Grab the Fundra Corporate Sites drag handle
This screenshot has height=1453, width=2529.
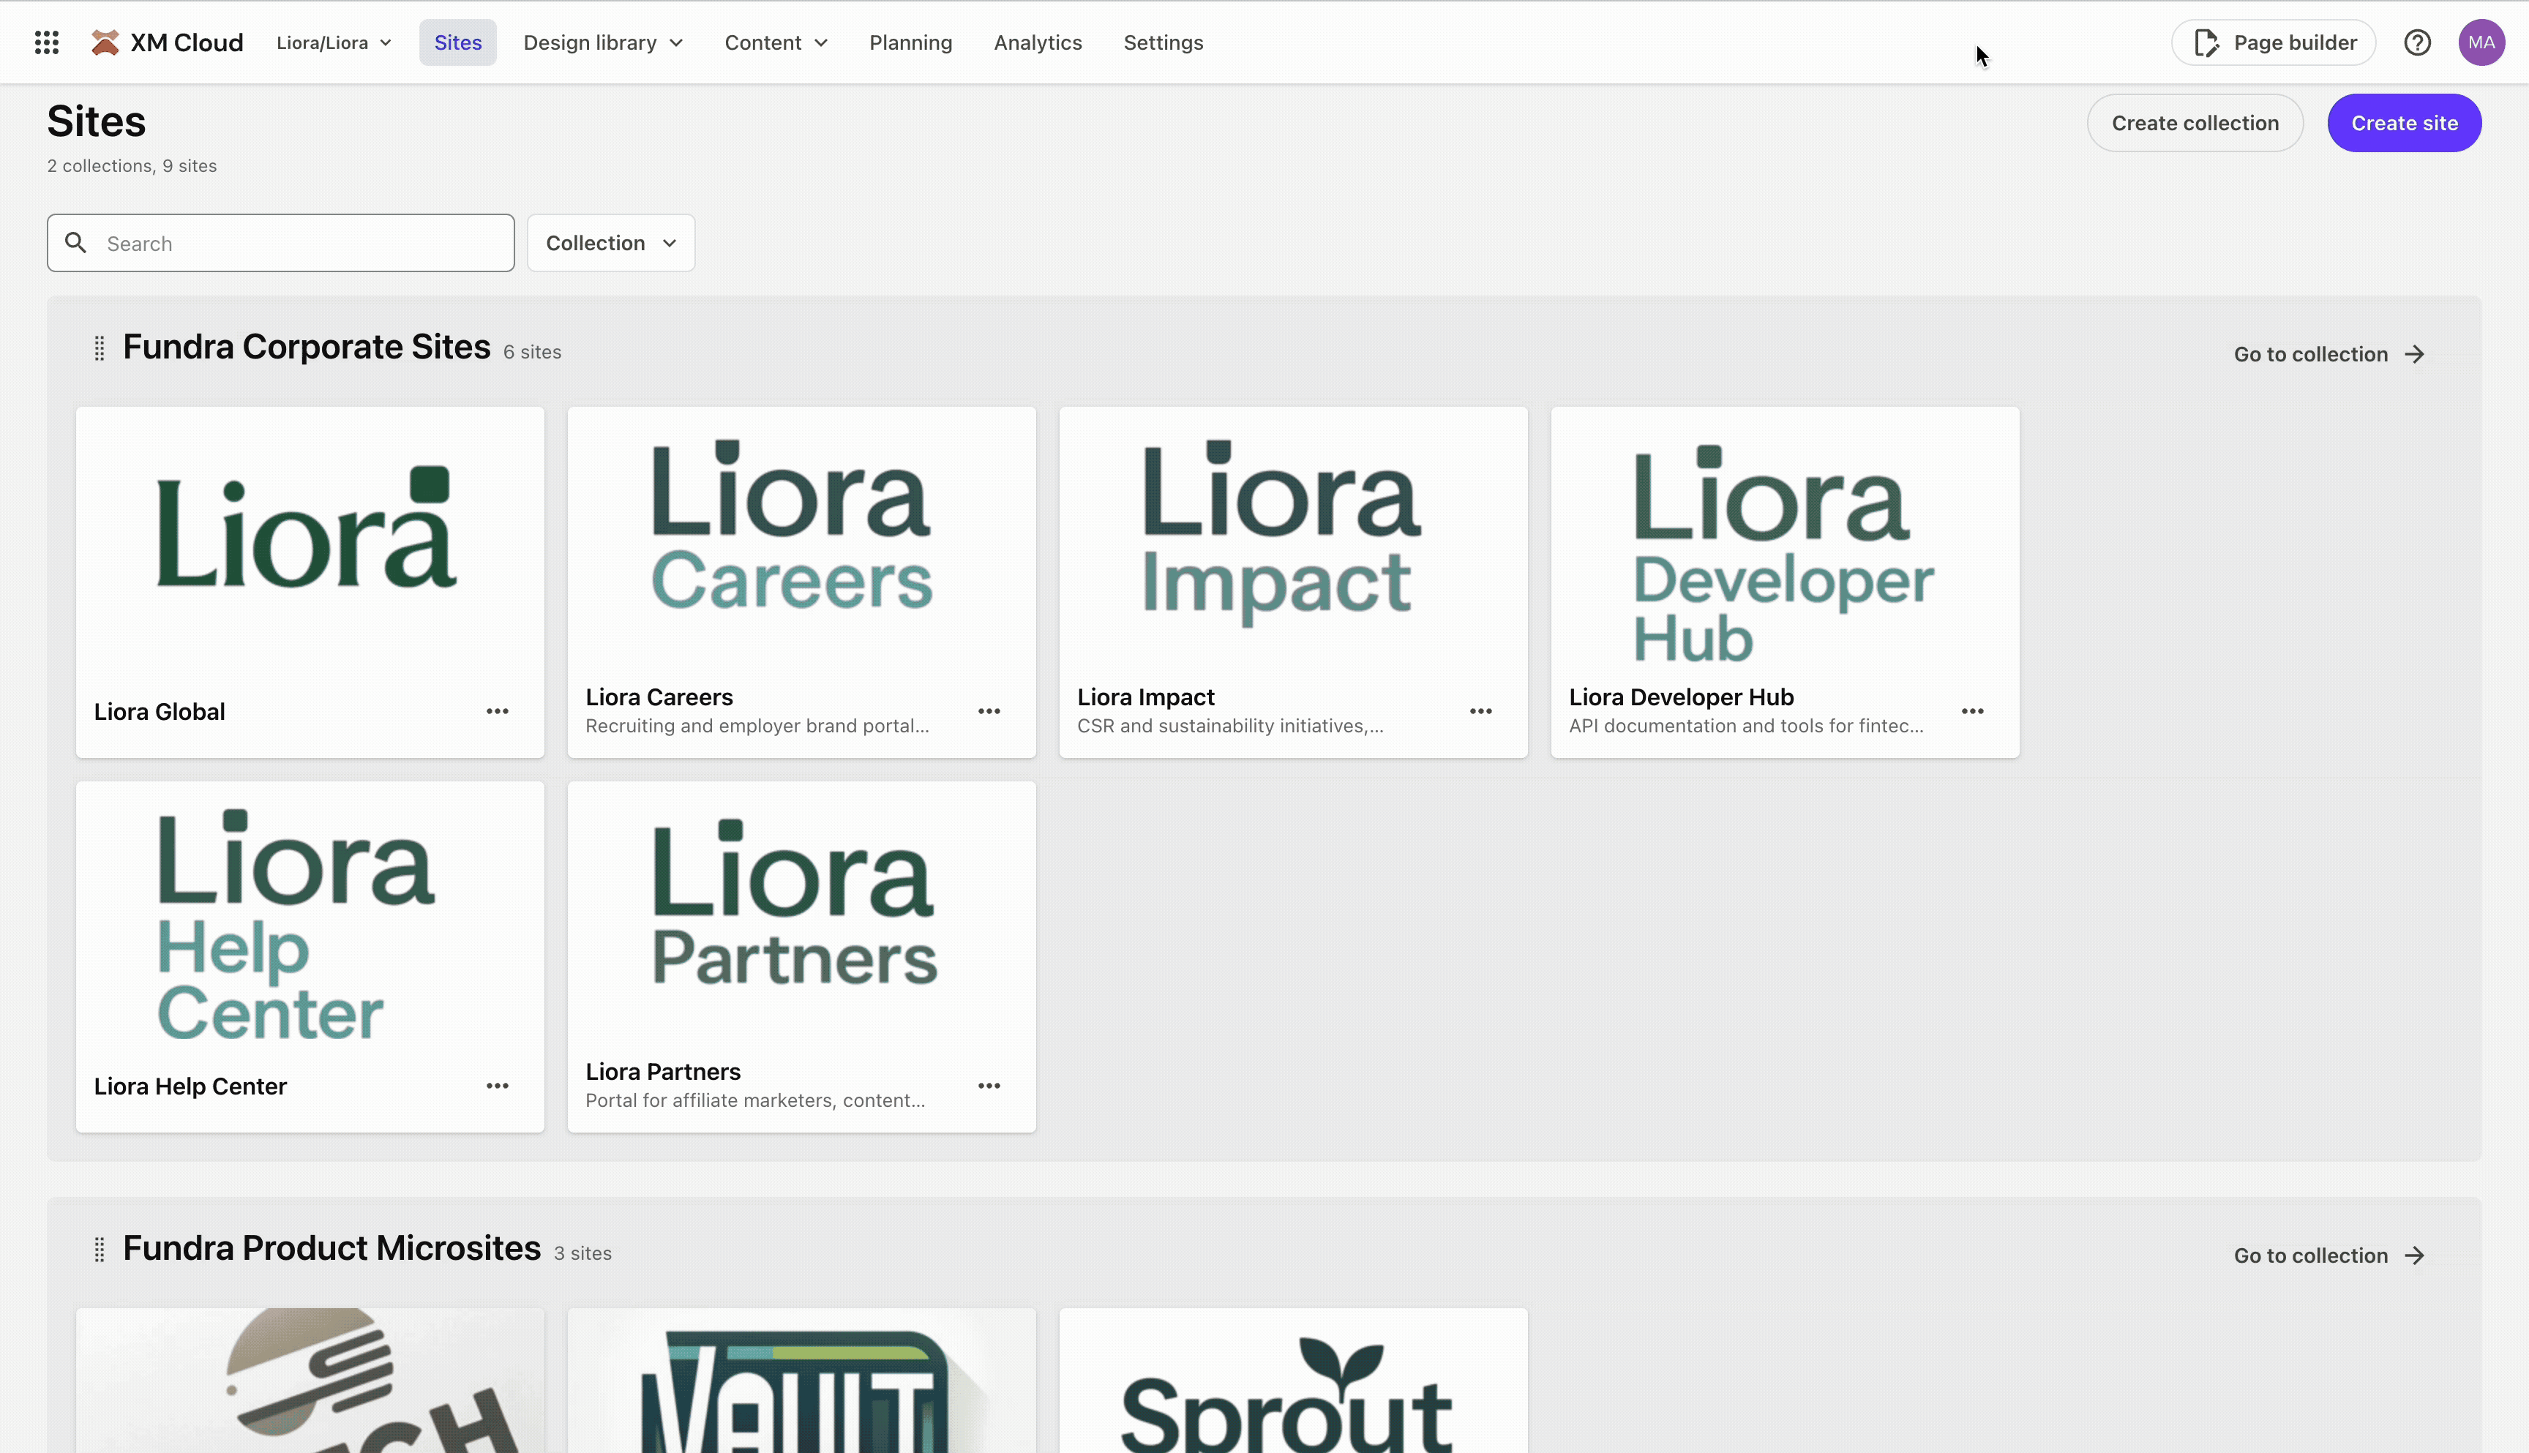pyautogui.click(x=99, y=348)
